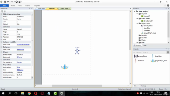Click the ribbon collapse arrows icon

pos(165,6)
